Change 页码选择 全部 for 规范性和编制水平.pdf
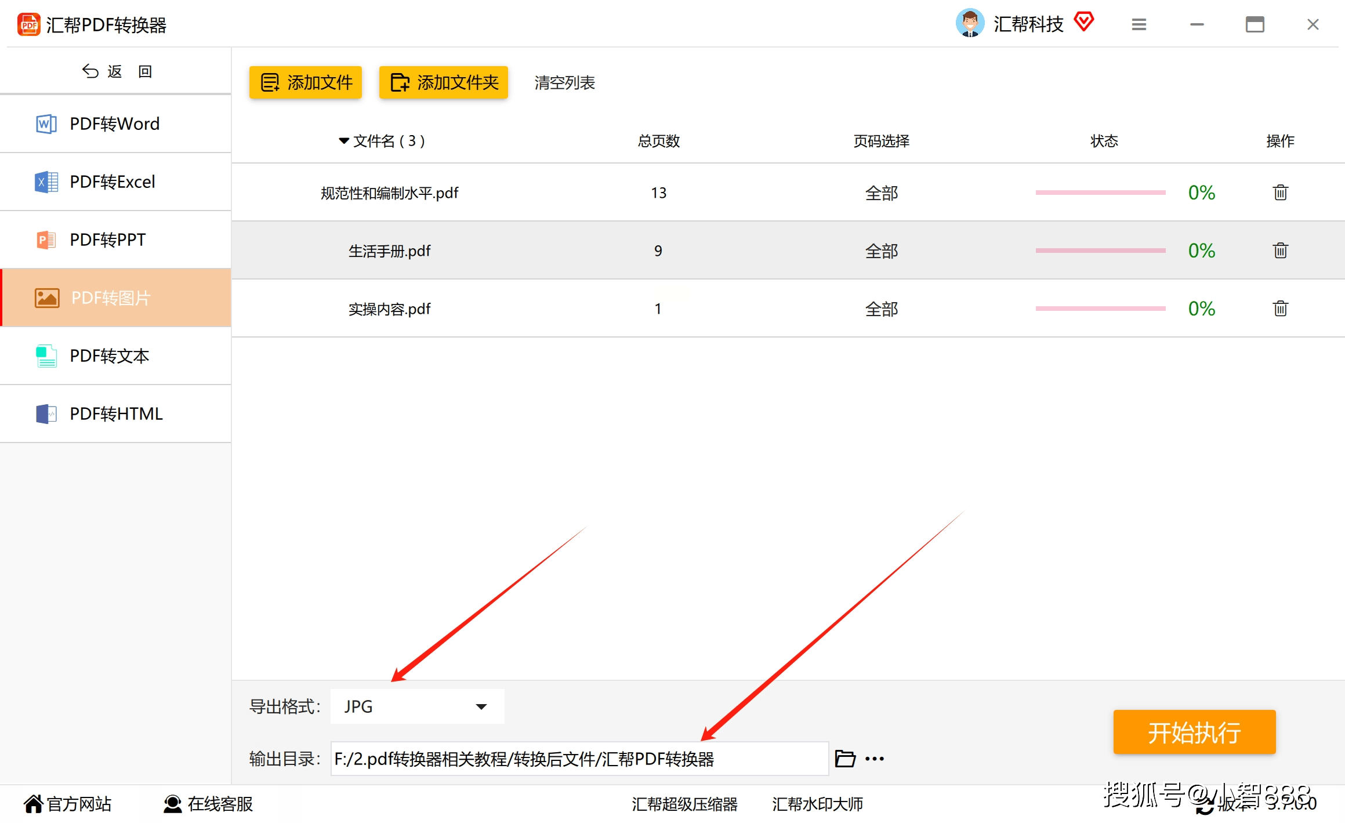This screenshot has height=823, width=1345. coord(882,193)
